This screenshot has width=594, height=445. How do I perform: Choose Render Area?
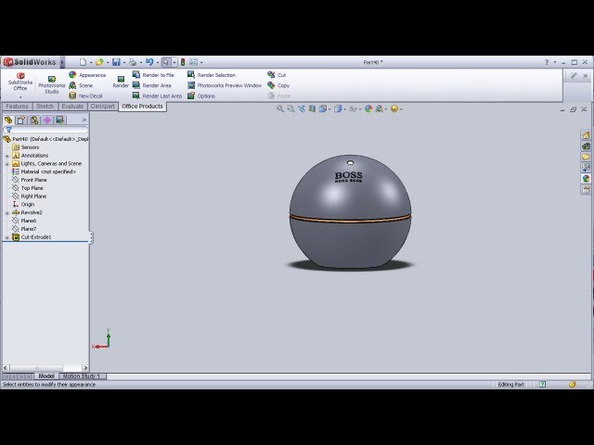tap(151, 85)
